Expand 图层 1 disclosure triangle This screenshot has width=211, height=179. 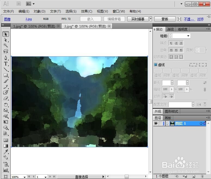pyautogui.click(x=167, y=124)
